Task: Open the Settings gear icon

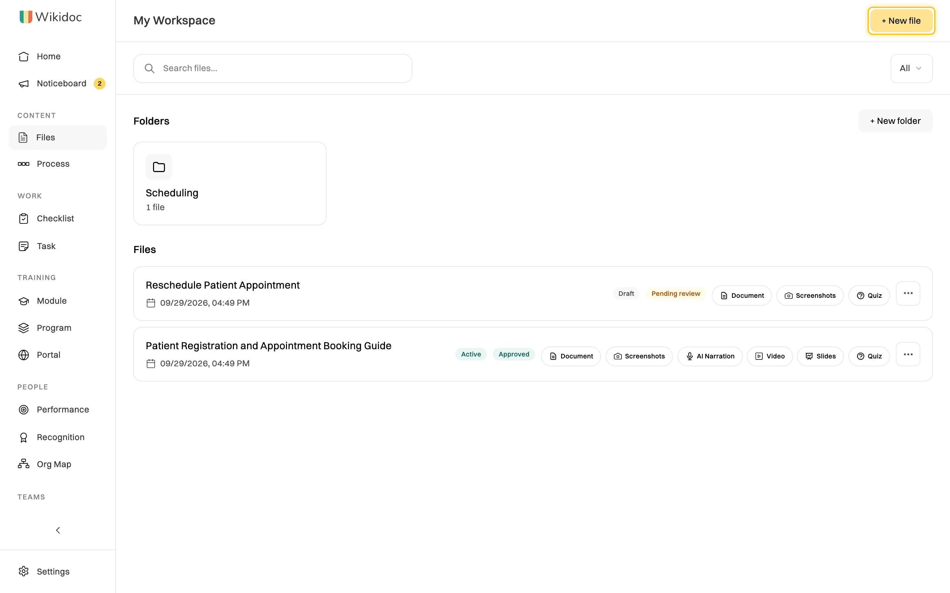Action: click(x=23, y=572)
